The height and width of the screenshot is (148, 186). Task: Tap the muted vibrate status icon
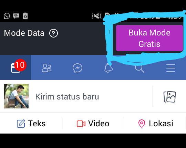[96, 16]
